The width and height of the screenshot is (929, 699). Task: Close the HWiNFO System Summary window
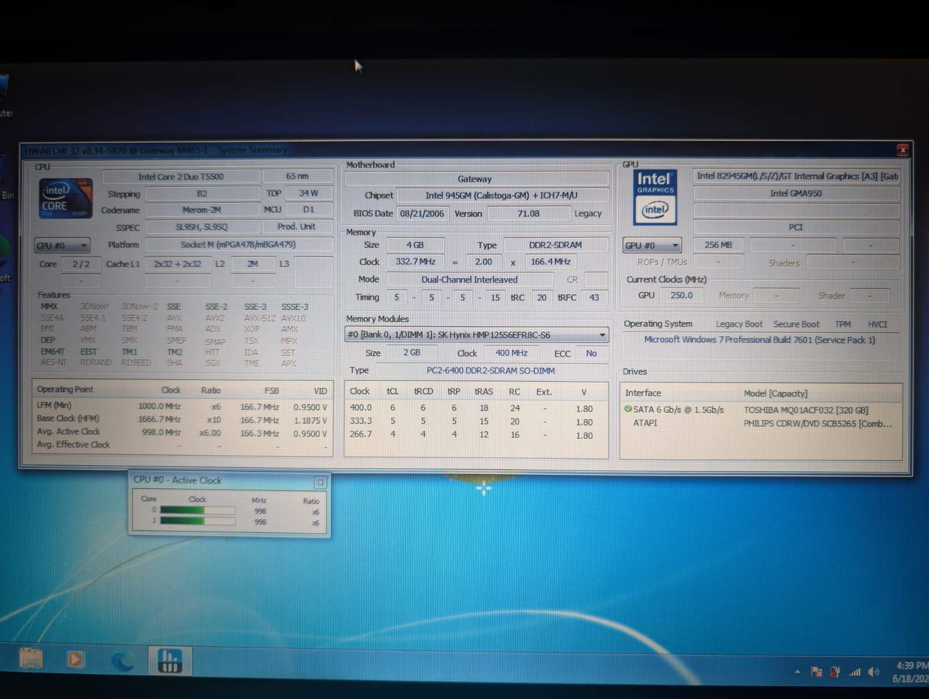tap(902, 150)
